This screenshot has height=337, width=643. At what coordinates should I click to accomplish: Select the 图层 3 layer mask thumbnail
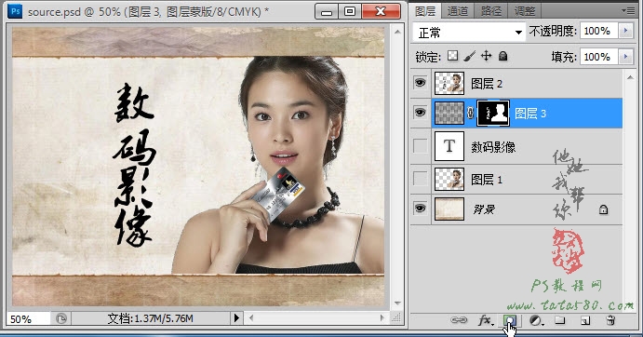[493, 113]
